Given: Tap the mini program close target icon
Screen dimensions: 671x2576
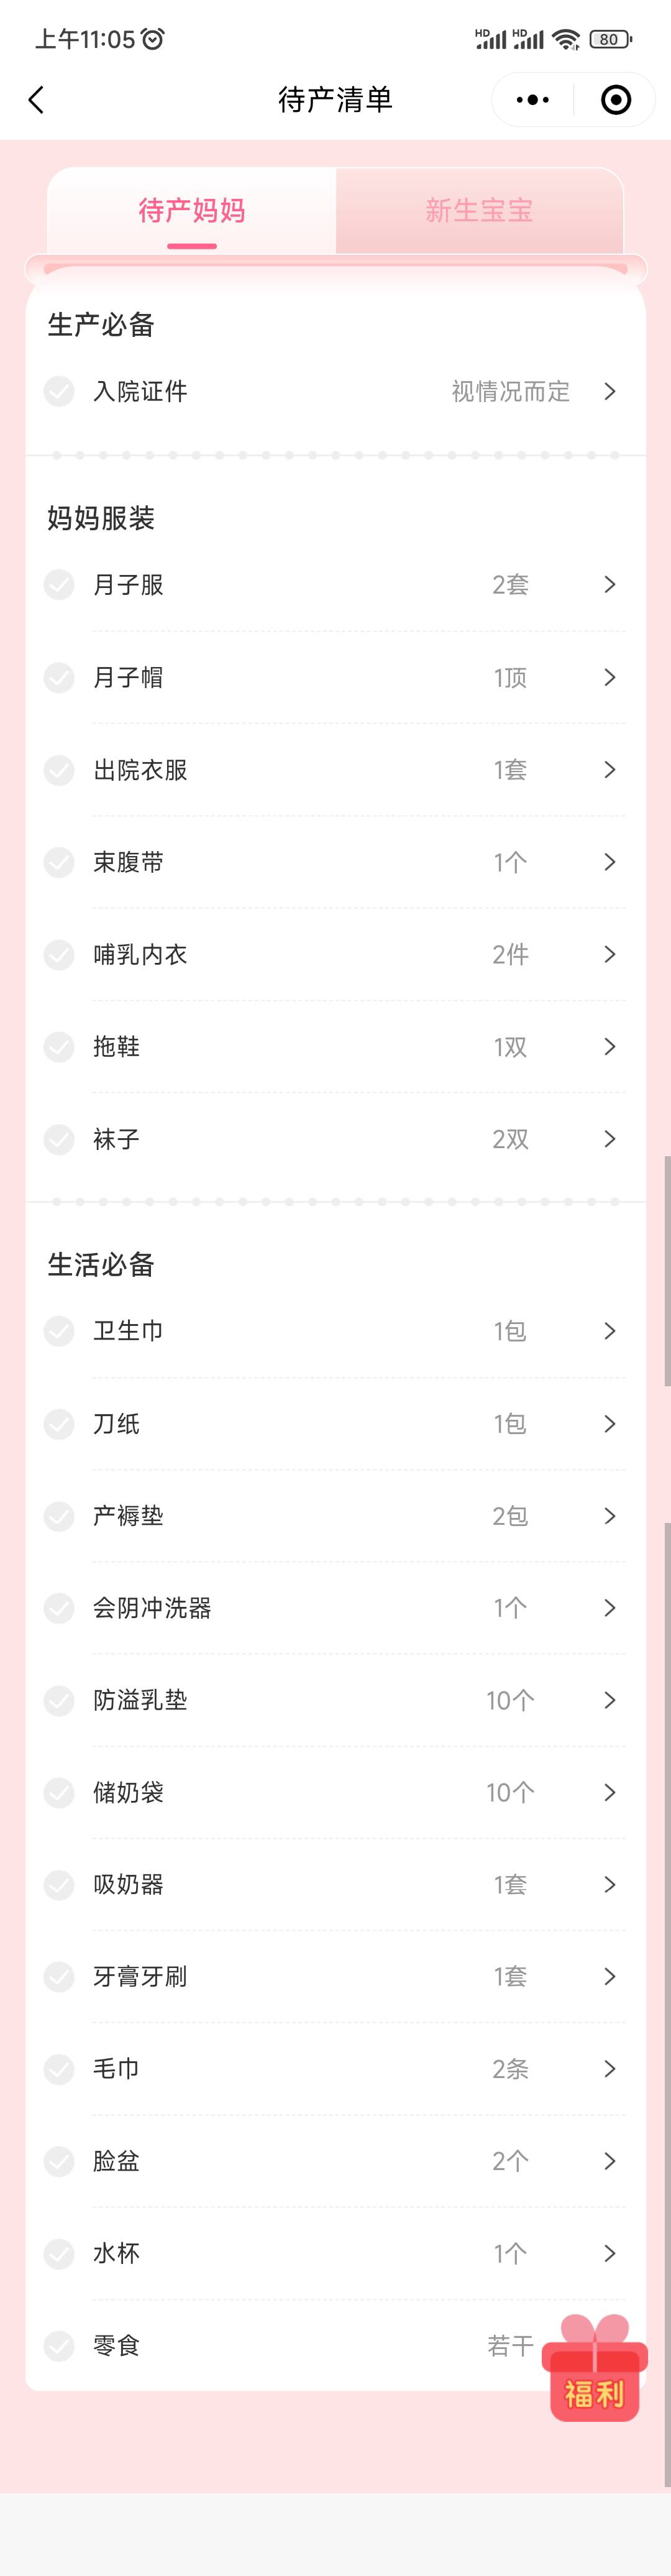Looking at the screenshot, I should point(615,100).
